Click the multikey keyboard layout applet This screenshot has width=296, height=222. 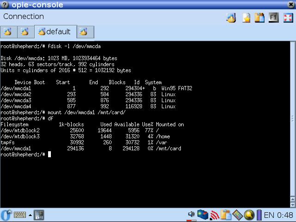coord(237,215)
